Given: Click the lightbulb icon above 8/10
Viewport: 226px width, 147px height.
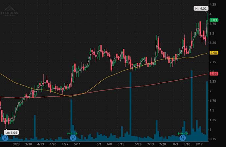Looking at the screenshot, I should pyautogui.click(x=183, y=138).
